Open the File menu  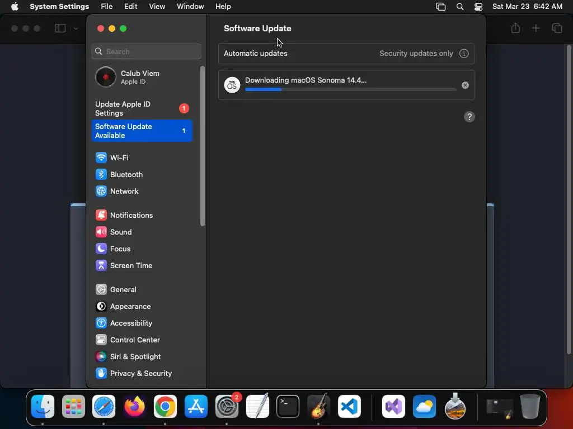point(107,7)
